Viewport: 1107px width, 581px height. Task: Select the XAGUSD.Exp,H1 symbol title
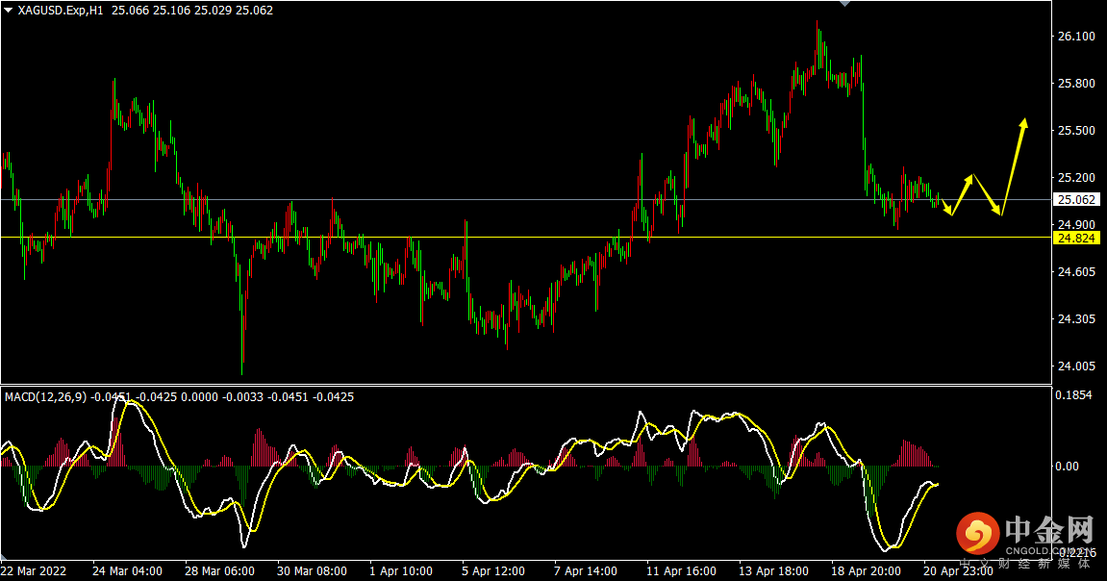tap(61, 11)
